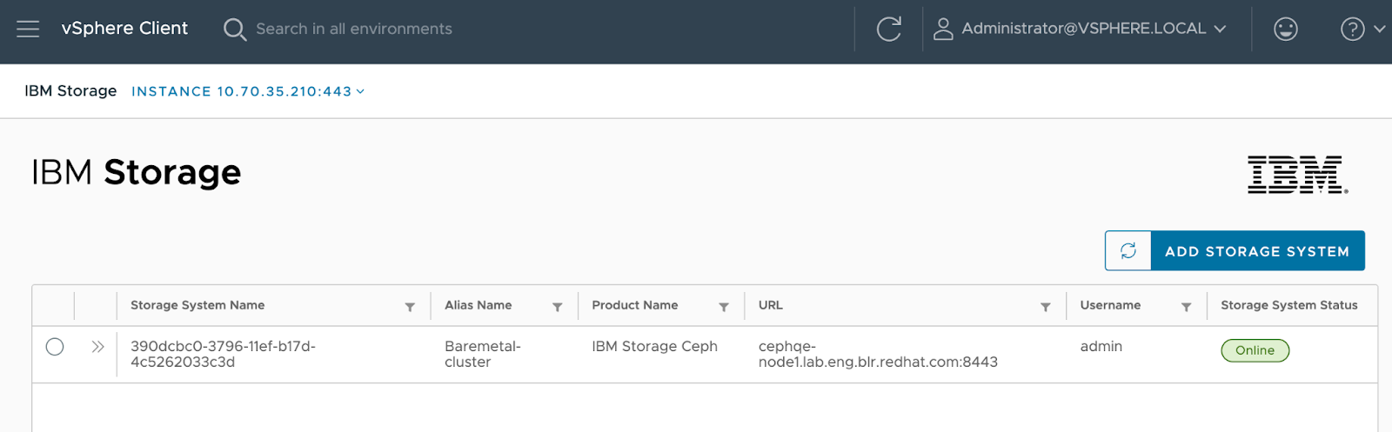Click storage system ID 390dcbc0-3796-11ef-b17d
The height and width of the screenshot is (432, 1392).
(223, 354)
